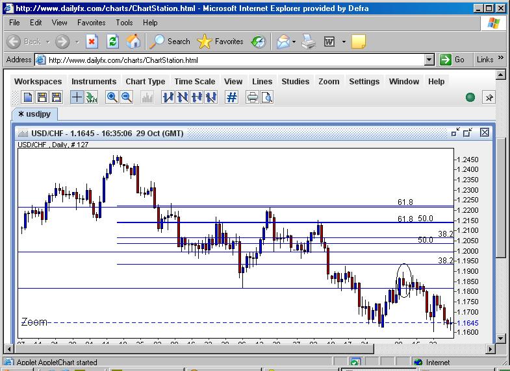This screenshot has width=510, height=371.
Task: Click 'Applet AppletChart started' status text
Action: 57,362
